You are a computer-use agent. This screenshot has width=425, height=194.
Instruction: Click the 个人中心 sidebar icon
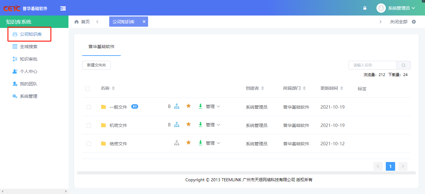point(15,71)
